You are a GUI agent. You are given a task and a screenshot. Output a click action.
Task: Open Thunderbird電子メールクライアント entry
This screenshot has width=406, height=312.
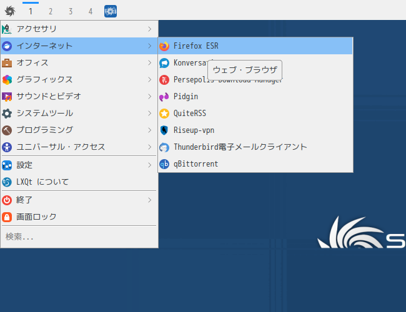coord(255,147)
